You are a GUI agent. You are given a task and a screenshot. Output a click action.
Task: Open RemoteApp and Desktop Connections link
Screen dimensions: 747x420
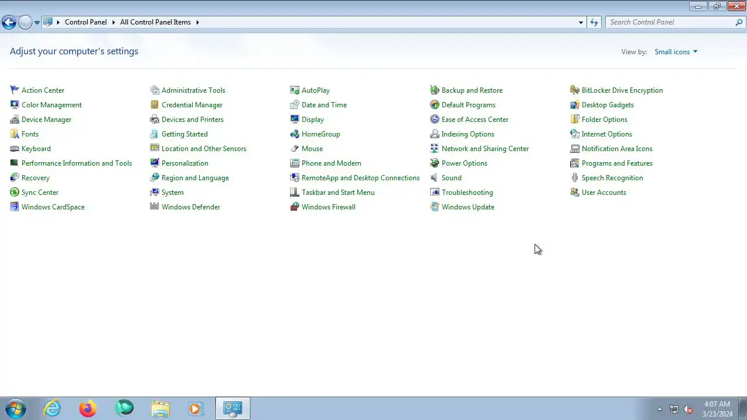(361, 178)
